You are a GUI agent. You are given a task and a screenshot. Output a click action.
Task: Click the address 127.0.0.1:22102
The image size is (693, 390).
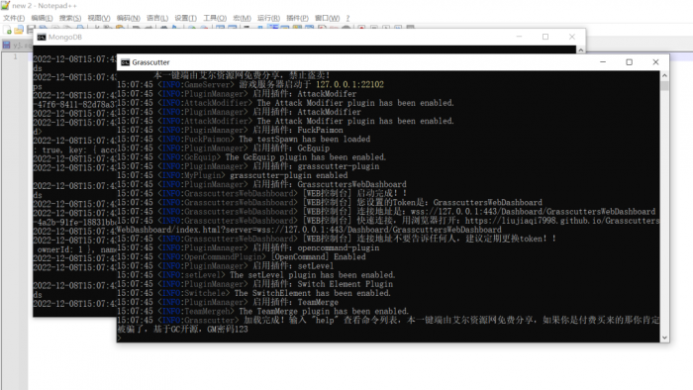(x=350, y=85)
